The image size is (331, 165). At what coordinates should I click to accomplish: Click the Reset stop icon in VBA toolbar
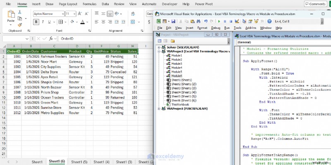[231, 21]
